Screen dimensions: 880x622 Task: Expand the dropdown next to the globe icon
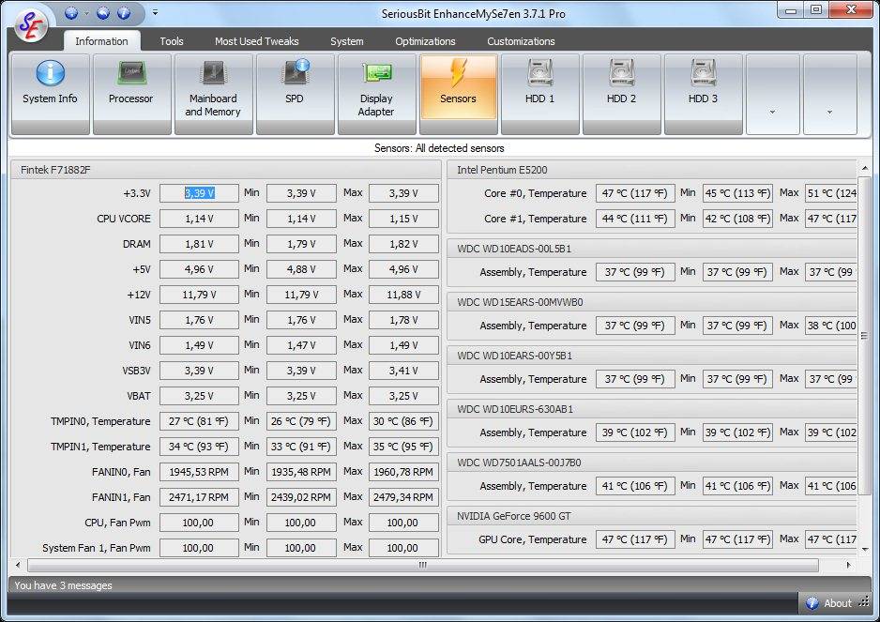(x=86, y=12)
